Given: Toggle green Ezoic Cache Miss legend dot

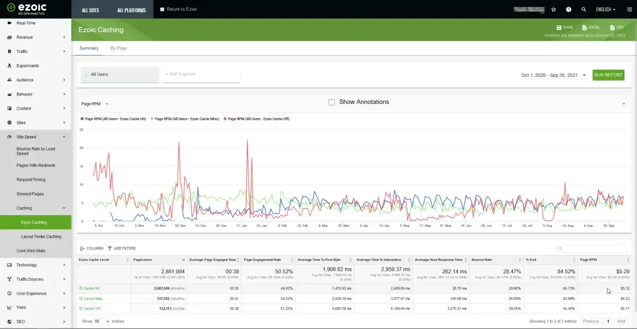Looking at the screenshot, I should coord(152,119).
